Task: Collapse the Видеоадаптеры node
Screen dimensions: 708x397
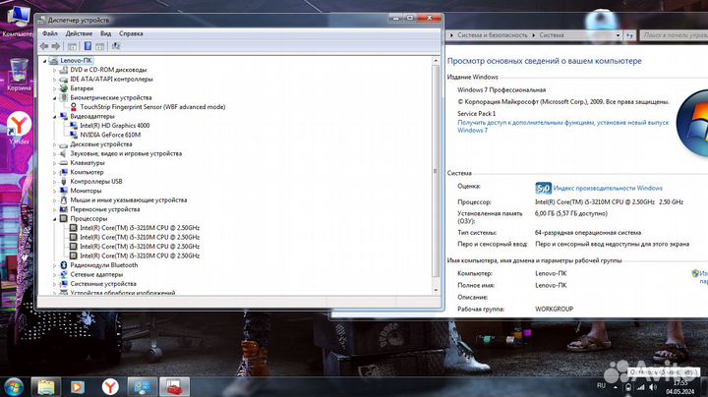Action: pyautogui.click(x=55, y=116)
